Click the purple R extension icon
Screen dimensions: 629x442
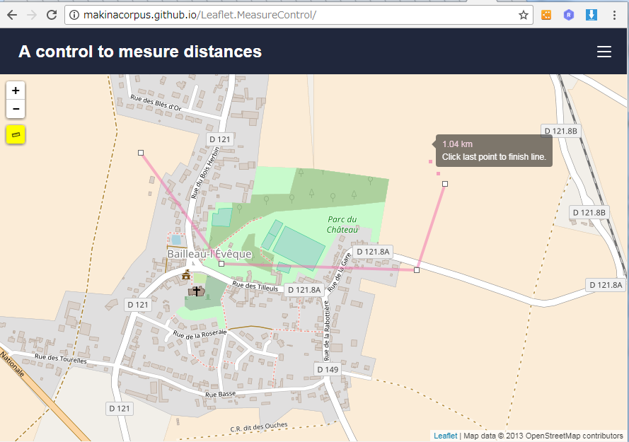pyautogui.click(x=568, y=15)
